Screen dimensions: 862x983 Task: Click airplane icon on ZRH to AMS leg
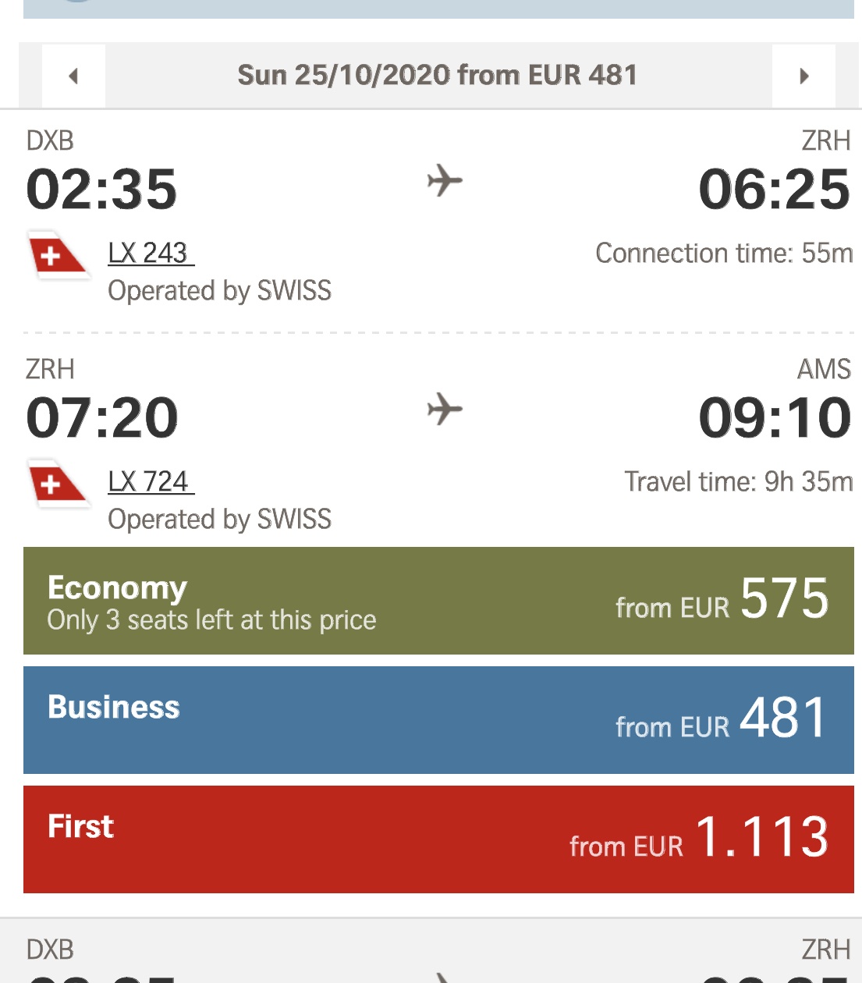[x=445, y=410]
